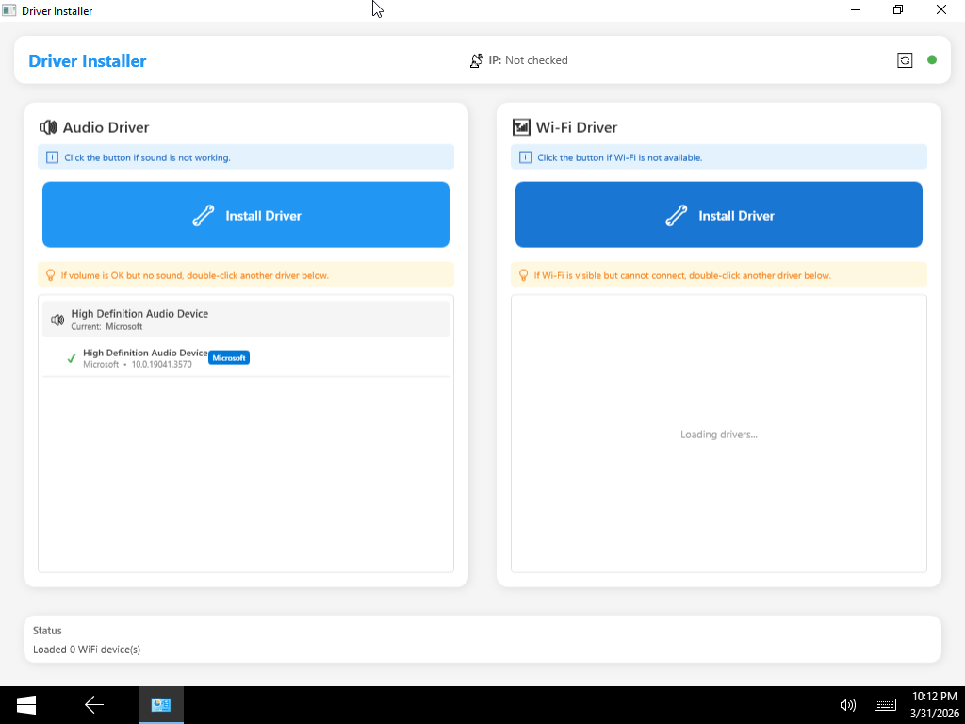
Task: Click the wrench icon on the Wi-Fi Install button
Action: click(676, 215)
